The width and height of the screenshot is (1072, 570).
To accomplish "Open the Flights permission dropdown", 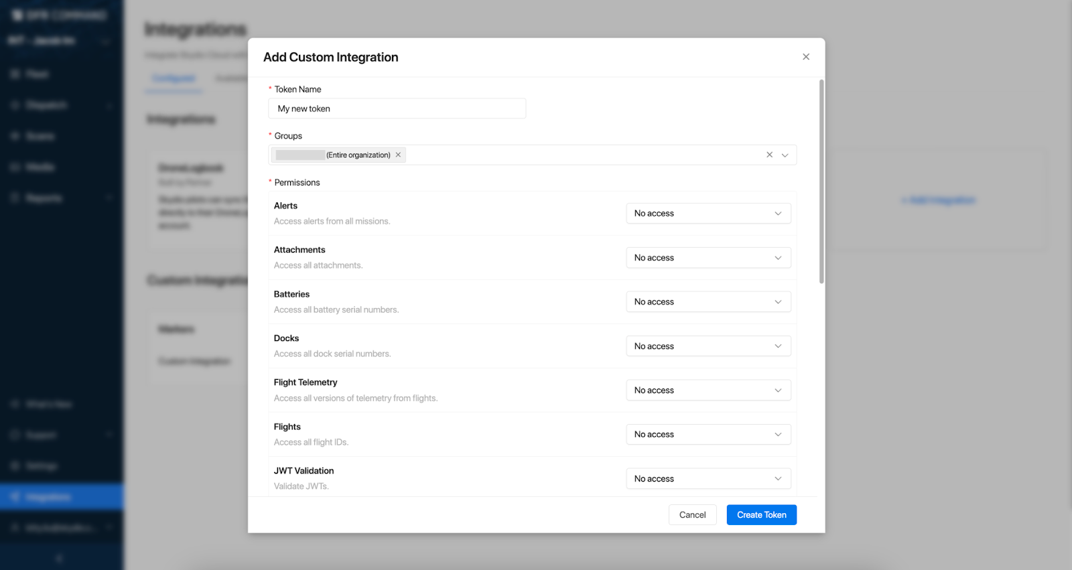I will (x=708, y=435).
